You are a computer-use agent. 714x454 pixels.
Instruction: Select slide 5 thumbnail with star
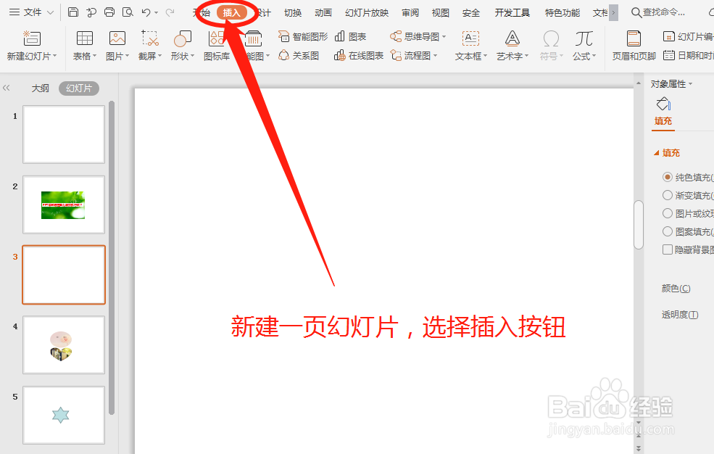[64, 415]
